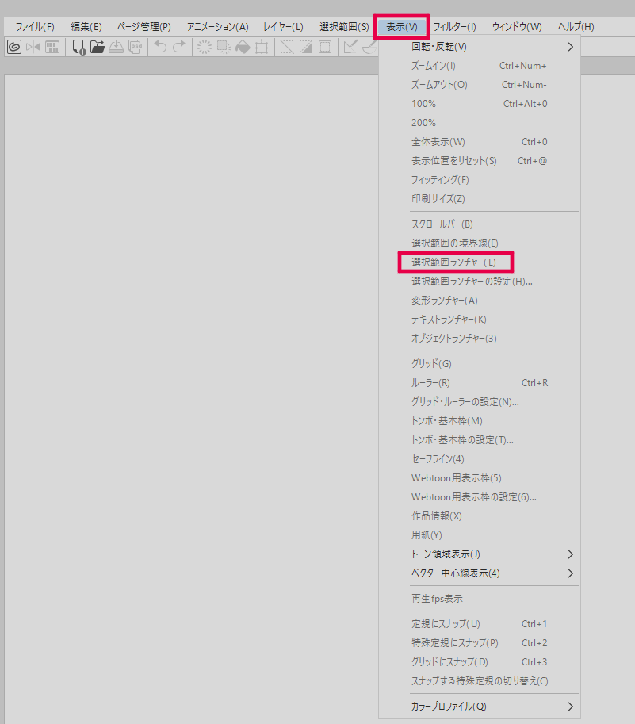Open the 編集(E) menu

tap(86, 27)
